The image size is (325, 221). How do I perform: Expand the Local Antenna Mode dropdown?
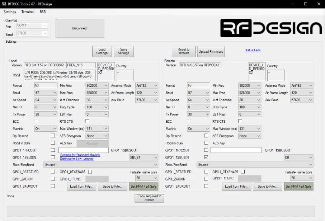147,86
